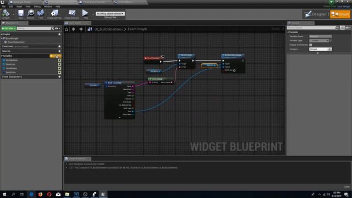352x198 pixels.
Task: Expand the Break struct node pins arrow
Action: pos(120,117)
